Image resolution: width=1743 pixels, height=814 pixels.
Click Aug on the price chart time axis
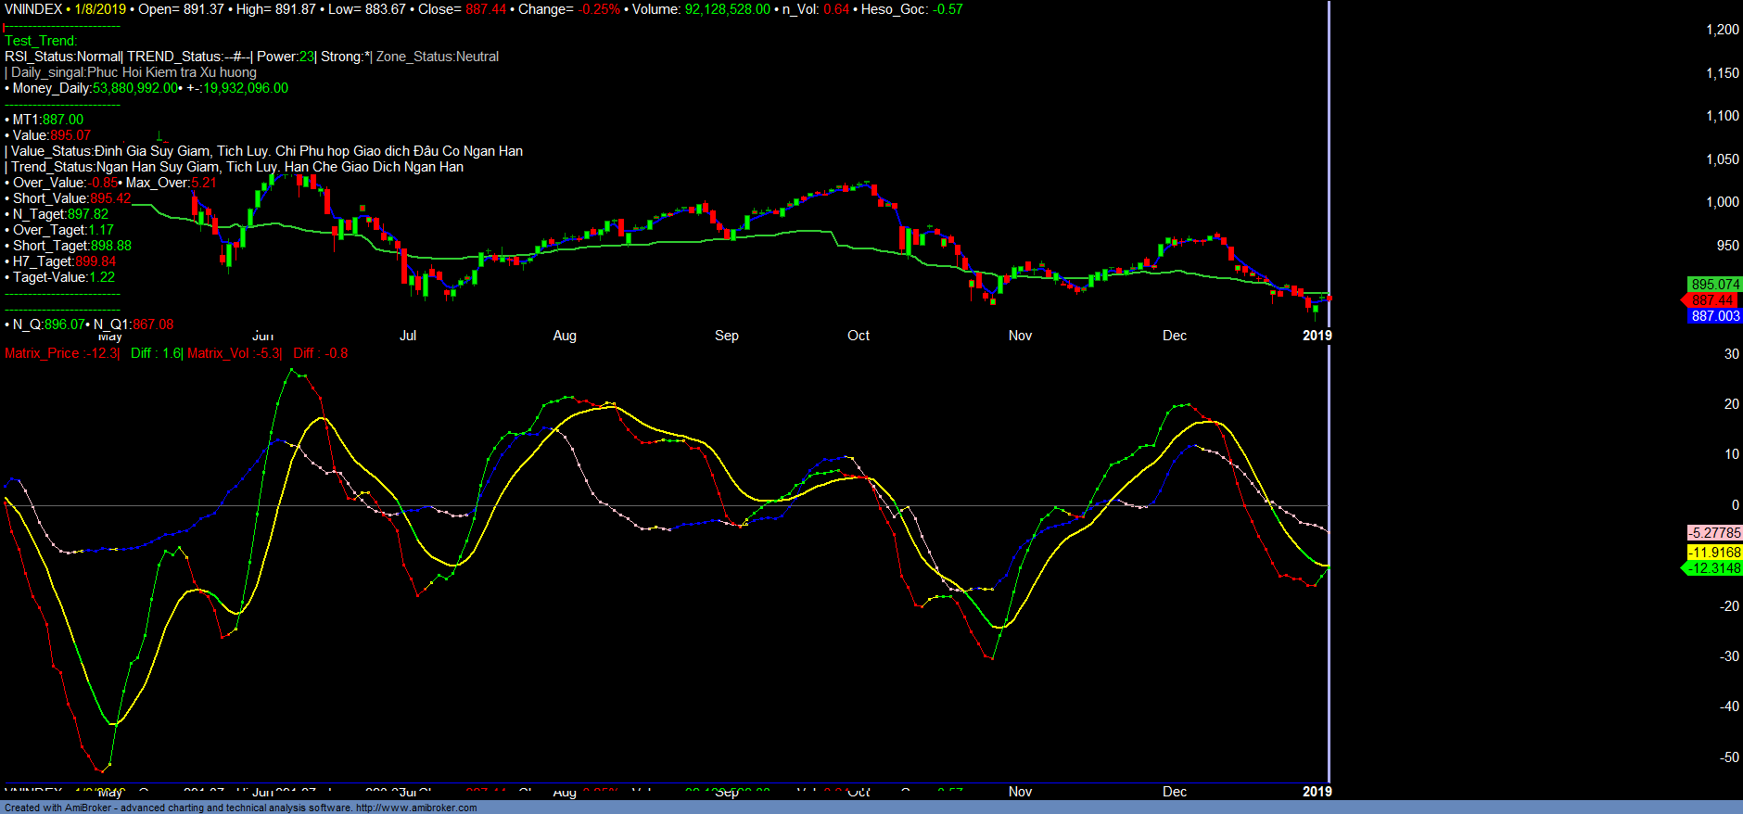565,336
